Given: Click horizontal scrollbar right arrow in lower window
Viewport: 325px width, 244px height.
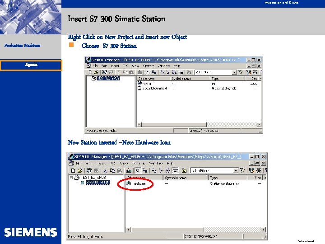Looking at the screenshot, I should [263, 230].
